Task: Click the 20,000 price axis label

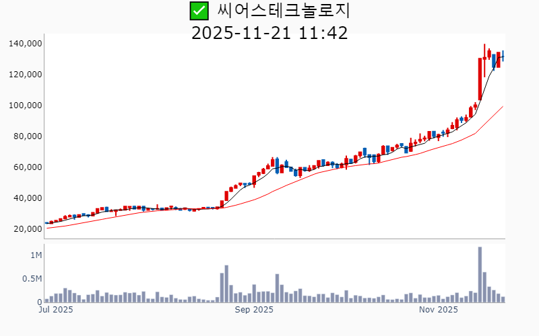Action: click(x=28, y=229)
